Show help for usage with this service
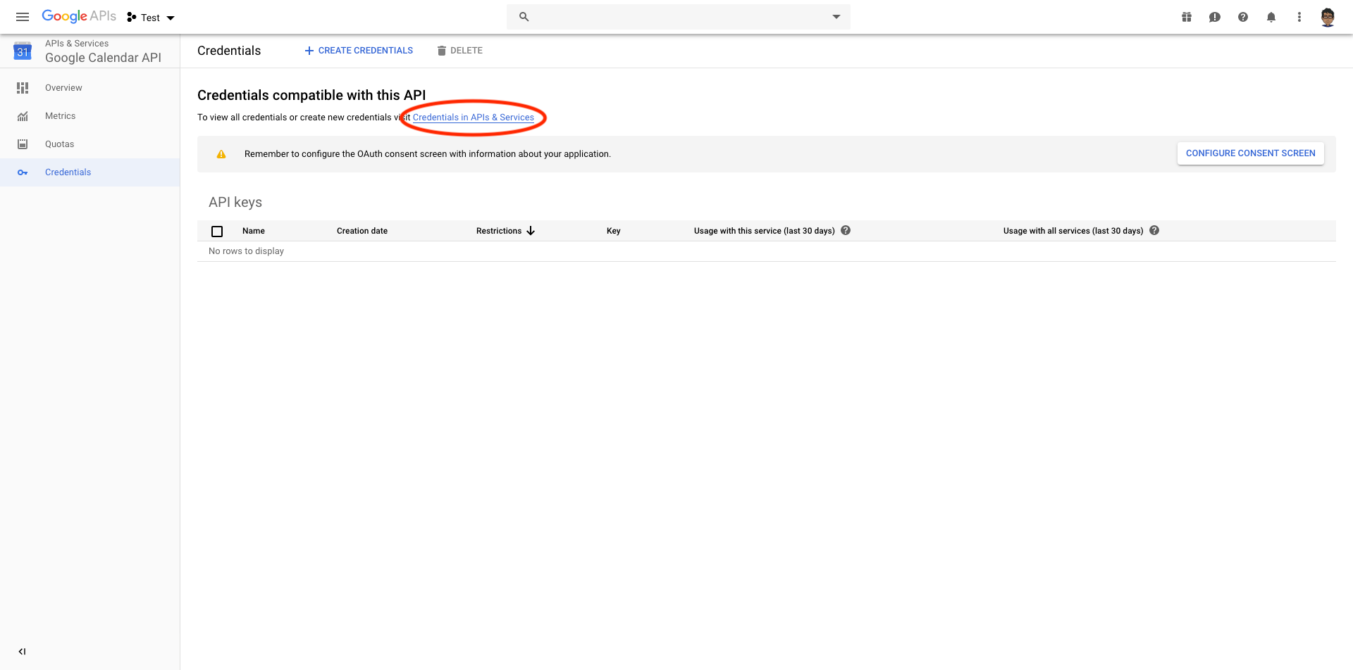 (x=846, y=230)
